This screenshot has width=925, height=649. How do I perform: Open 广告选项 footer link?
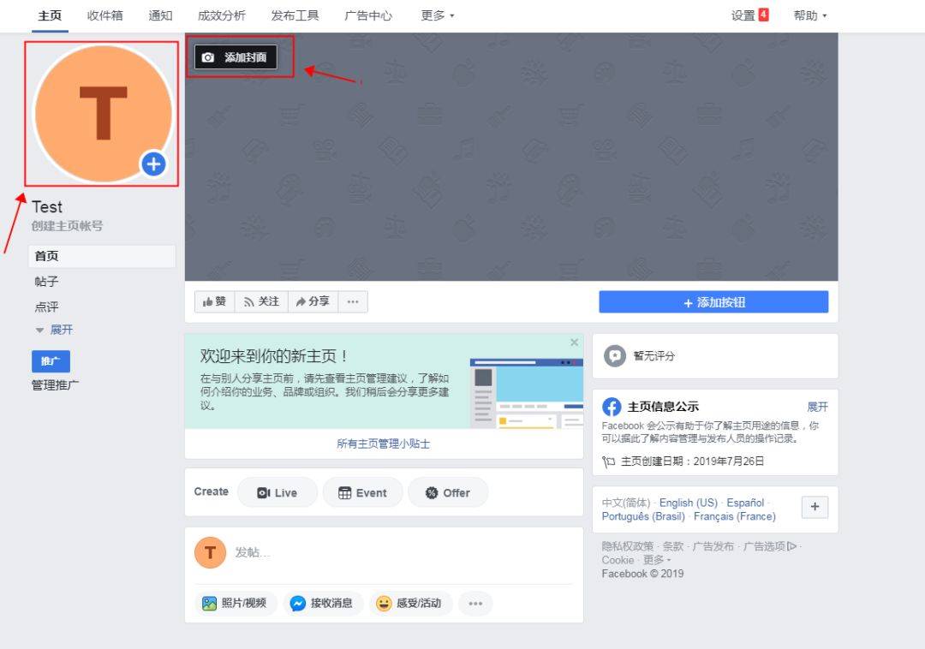point(770,546)
